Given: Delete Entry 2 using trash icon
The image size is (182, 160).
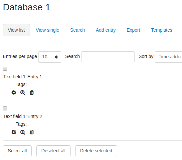Looking at the screenshot, I should coord(32,132).
